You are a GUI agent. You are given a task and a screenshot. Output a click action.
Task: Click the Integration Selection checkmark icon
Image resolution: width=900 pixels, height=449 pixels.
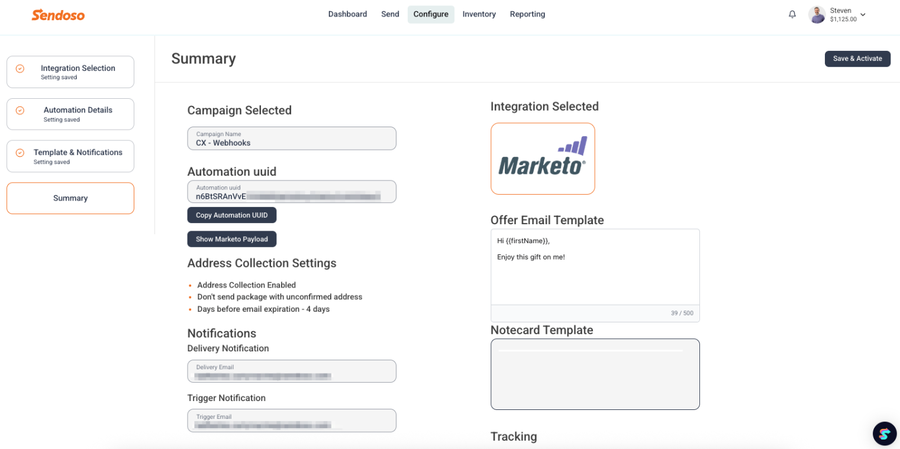(x=20, y=69)
